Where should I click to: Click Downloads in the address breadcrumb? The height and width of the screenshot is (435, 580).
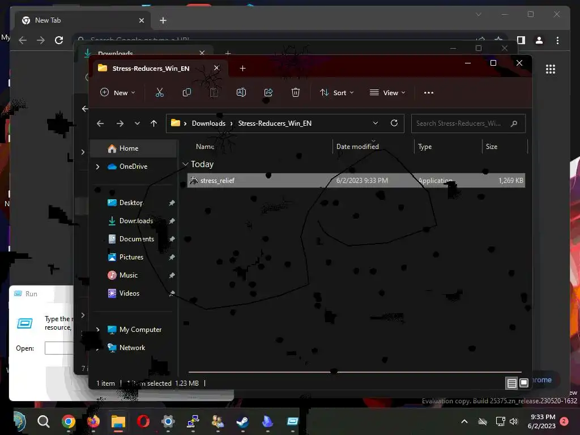point(208,123)
